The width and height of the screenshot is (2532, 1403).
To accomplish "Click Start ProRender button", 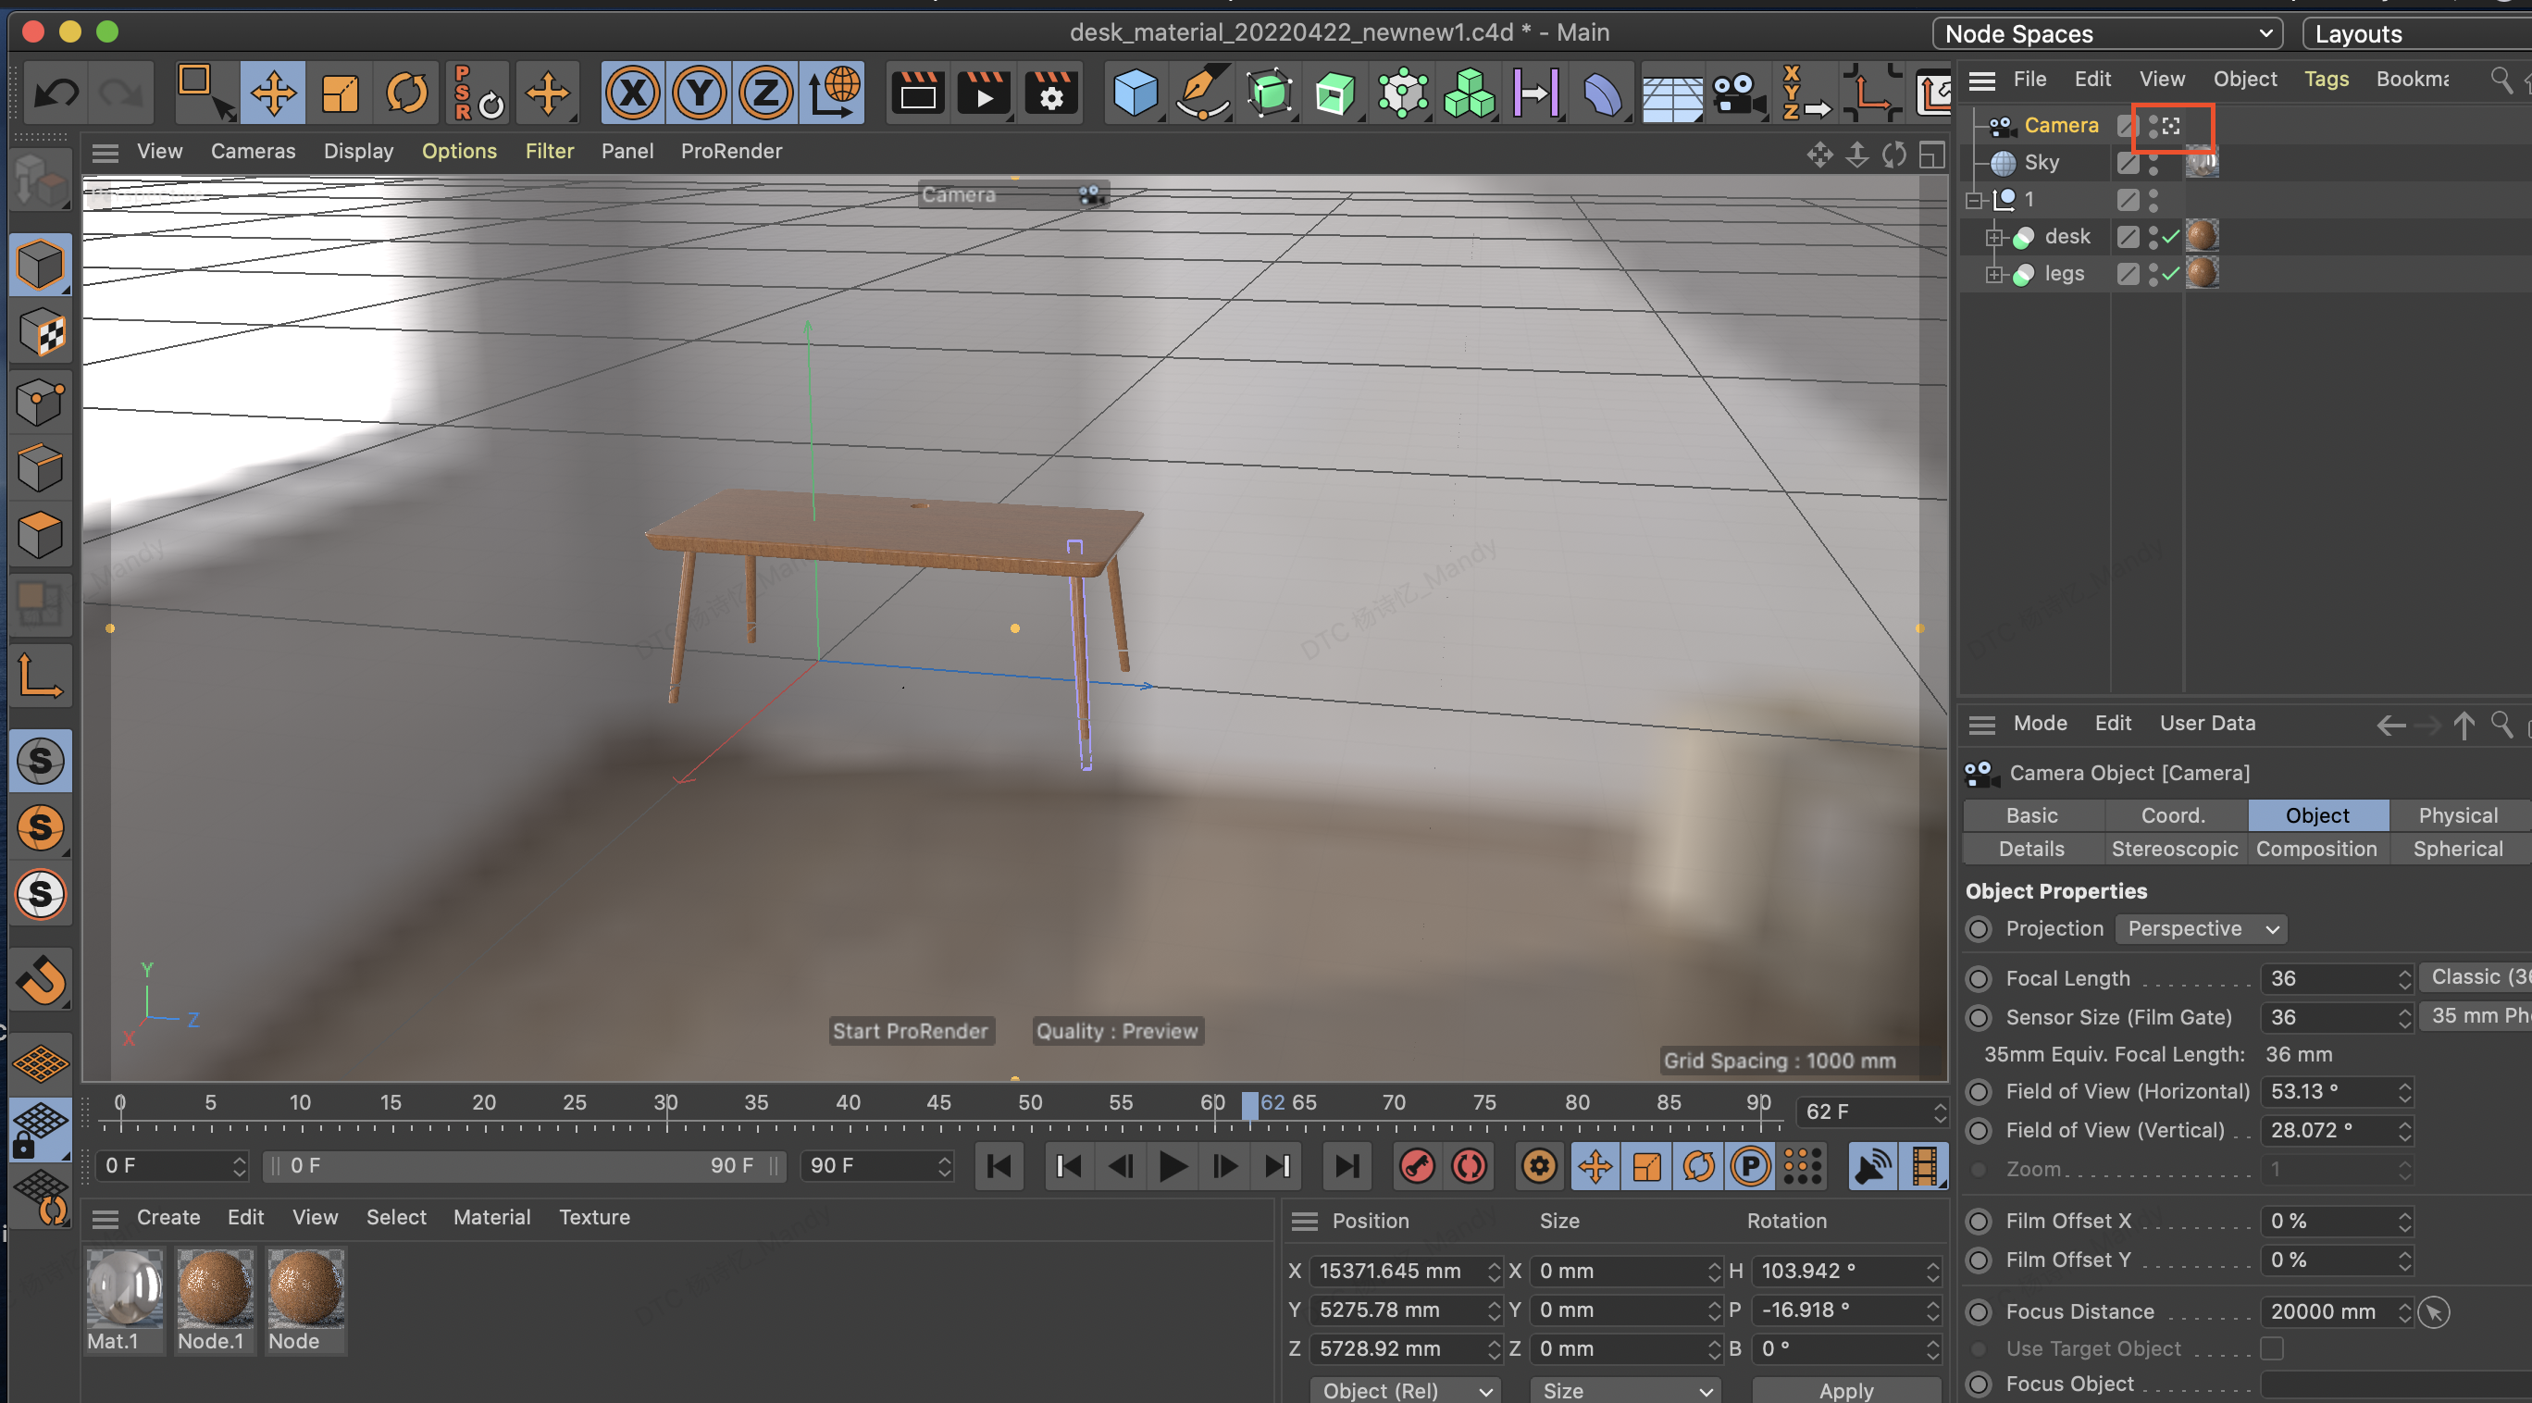I will coord(911,1030).
